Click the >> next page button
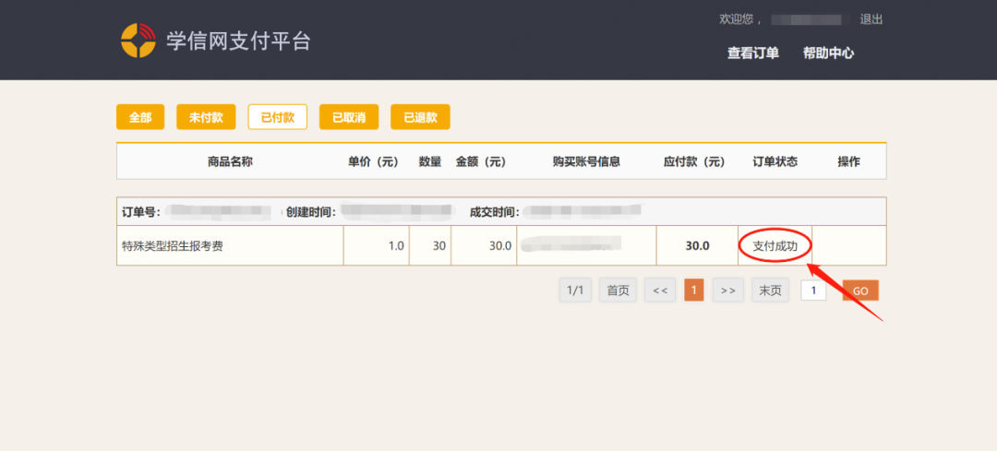Screen dimensions: 997x451 [x=728, y=291]
